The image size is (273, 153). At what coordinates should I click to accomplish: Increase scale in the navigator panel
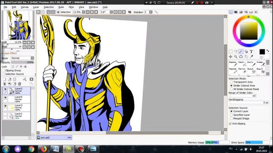[29, 42]
